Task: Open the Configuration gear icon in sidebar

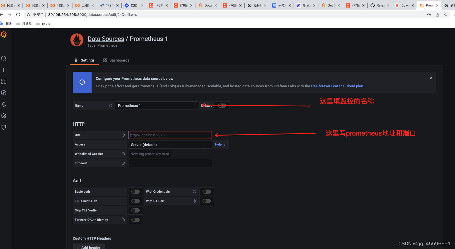Action: tap(4, 116)
